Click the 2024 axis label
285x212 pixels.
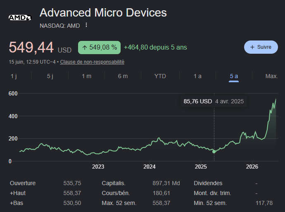pos(150,167)
